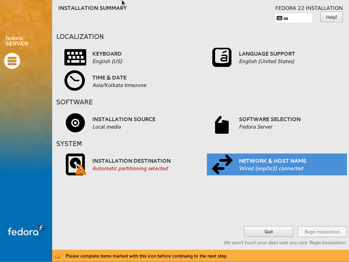Click the LOCALIZATION section heading
This screenshot has height=262, width=349.
80,37
